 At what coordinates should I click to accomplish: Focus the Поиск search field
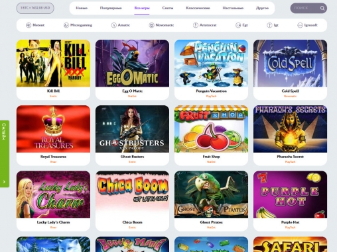pyautogui.click(x=305, y=8)
